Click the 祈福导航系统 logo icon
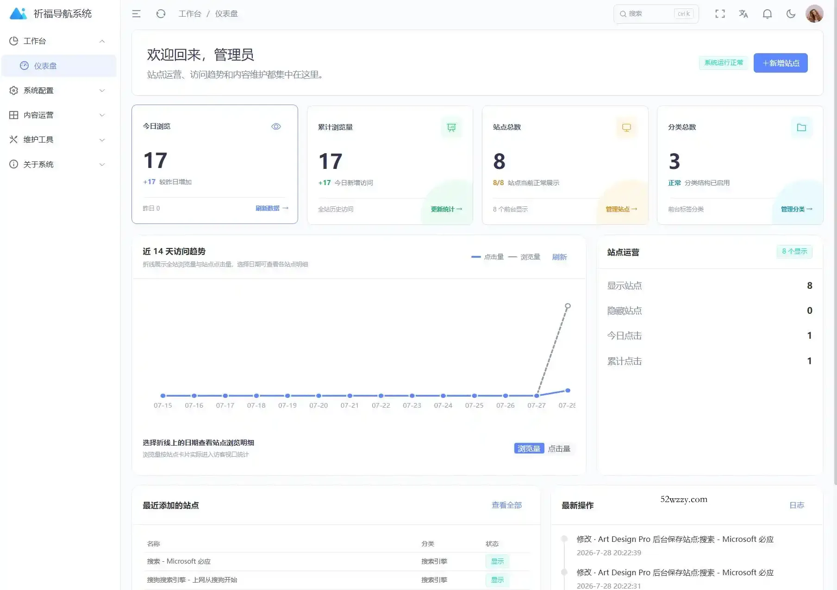The height and width of the screenshot is (590, 837). (19, 13)
